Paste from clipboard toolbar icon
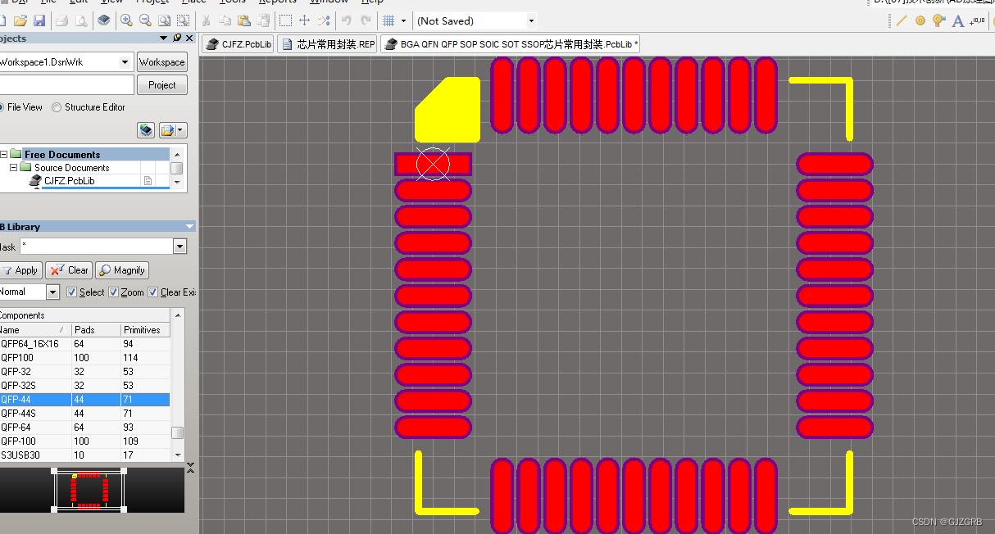The height and width of the screenshot is (534, 995). pos(243,20)
